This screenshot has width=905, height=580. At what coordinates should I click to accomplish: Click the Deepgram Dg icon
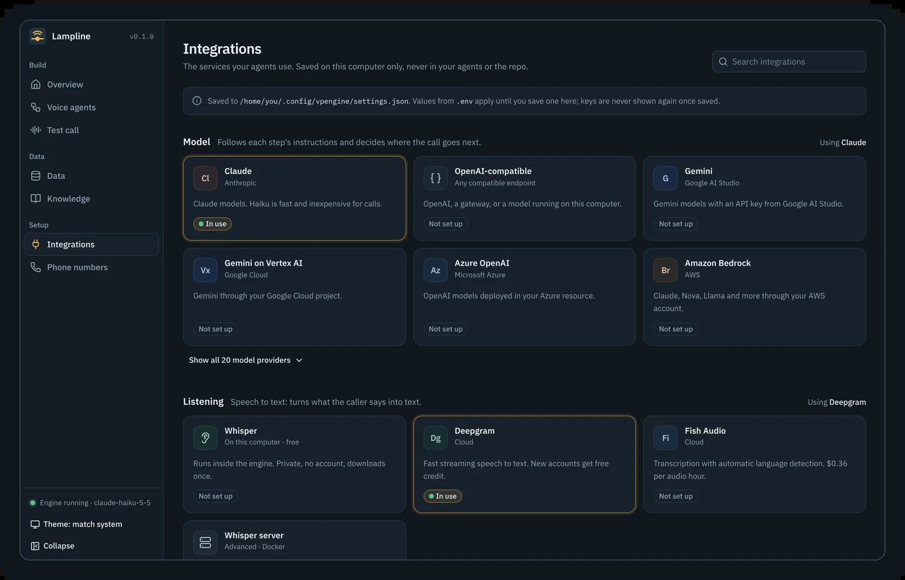[x=435, y=438]
